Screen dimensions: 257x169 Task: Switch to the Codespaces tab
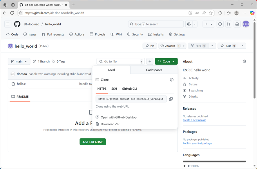click(x=154, y=70)
